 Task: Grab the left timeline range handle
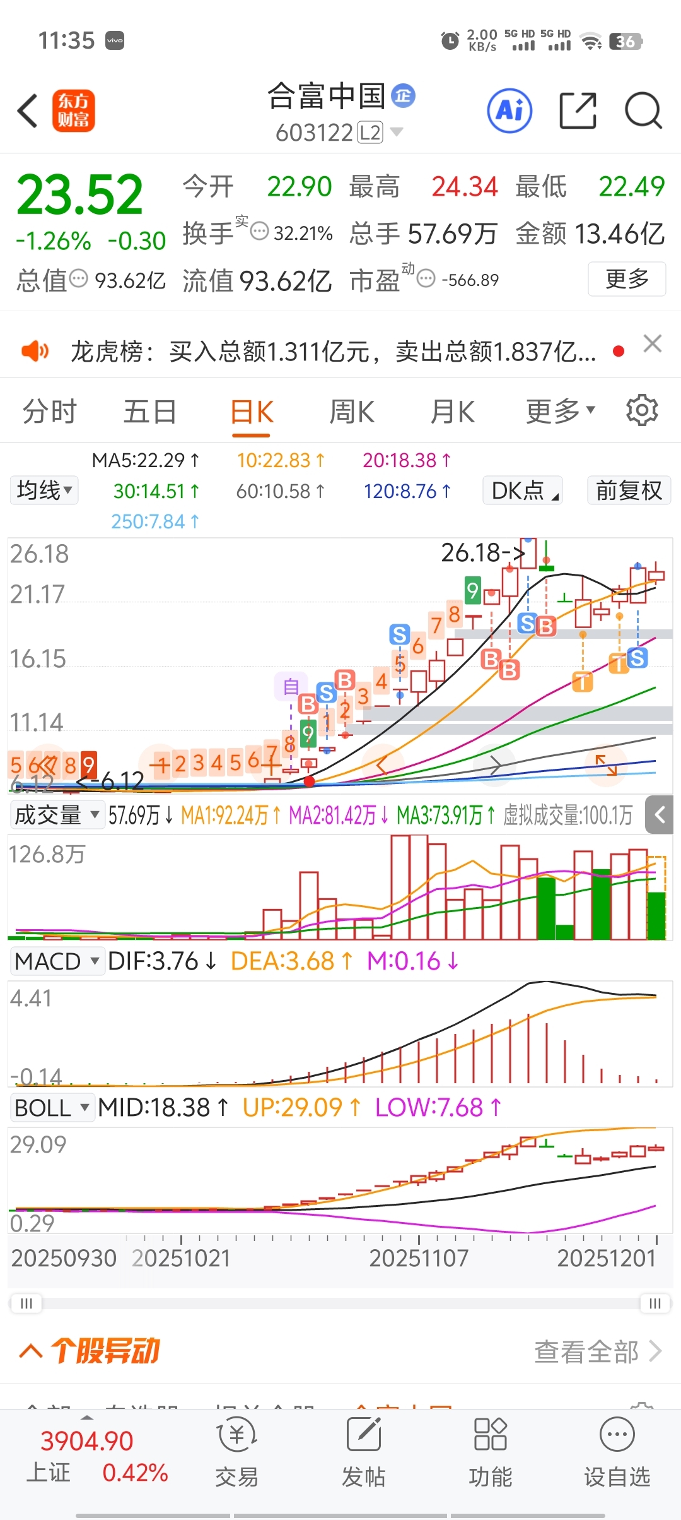point(26,1303)
